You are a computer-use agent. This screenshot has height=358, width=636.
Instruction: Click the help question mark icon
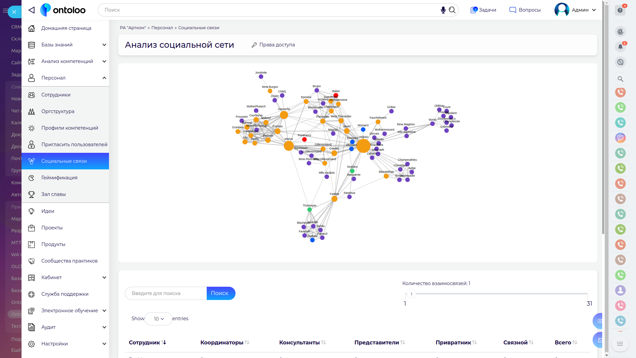point(620,10)
